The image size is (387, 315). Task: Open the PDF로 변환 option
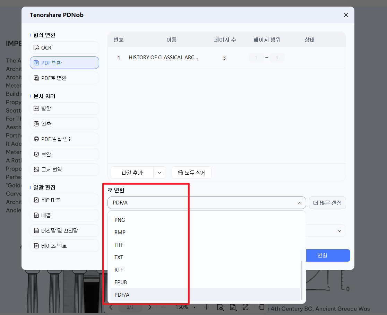coord(64,78)
